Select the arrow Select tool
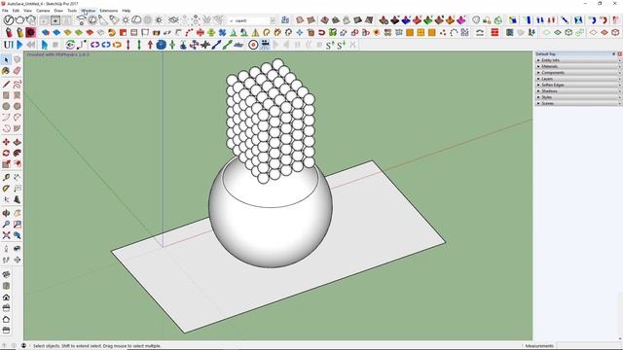 click(6, 60)
